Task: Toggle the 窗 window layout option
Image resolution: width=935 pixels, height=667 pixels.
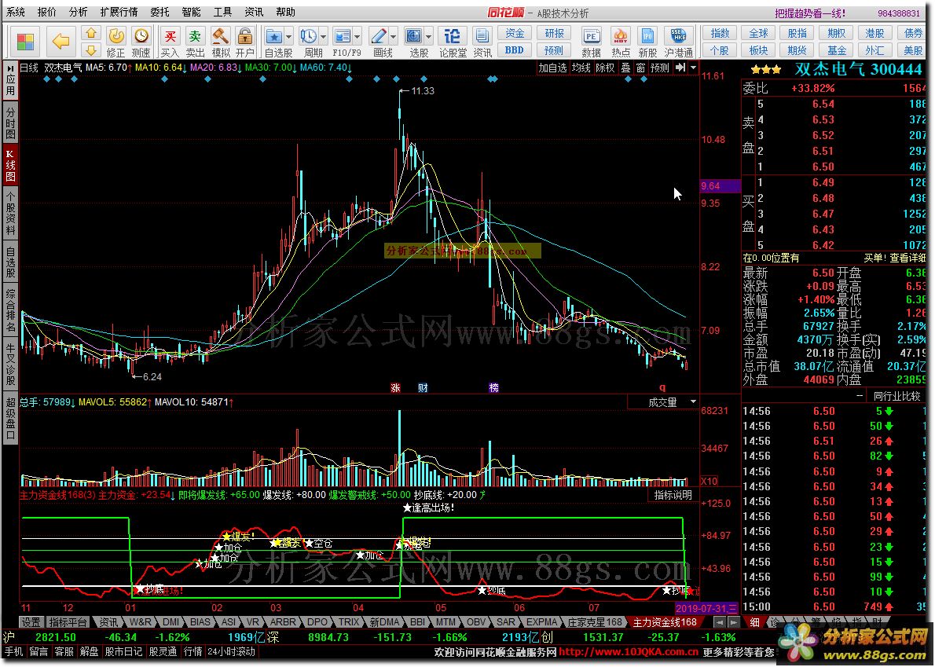Action: coord(640,68)
